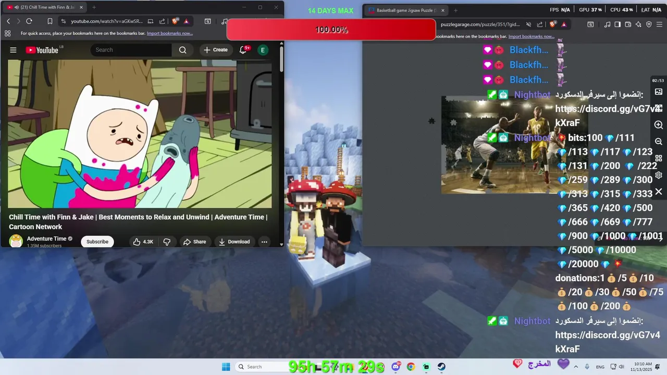
Task: Expand the hidden system tray icons
Action: [576, 367]
